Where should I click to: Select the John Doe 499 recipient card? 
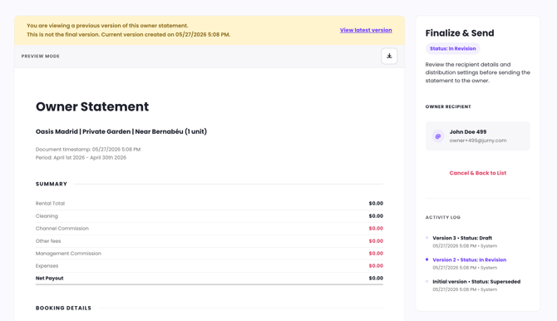[477, 136]
